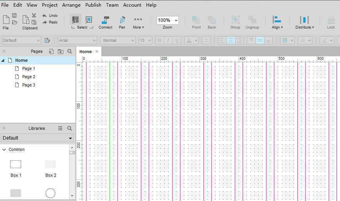The image size is (340, 201).
Task: Open the View menu
Action: [32, 5]
